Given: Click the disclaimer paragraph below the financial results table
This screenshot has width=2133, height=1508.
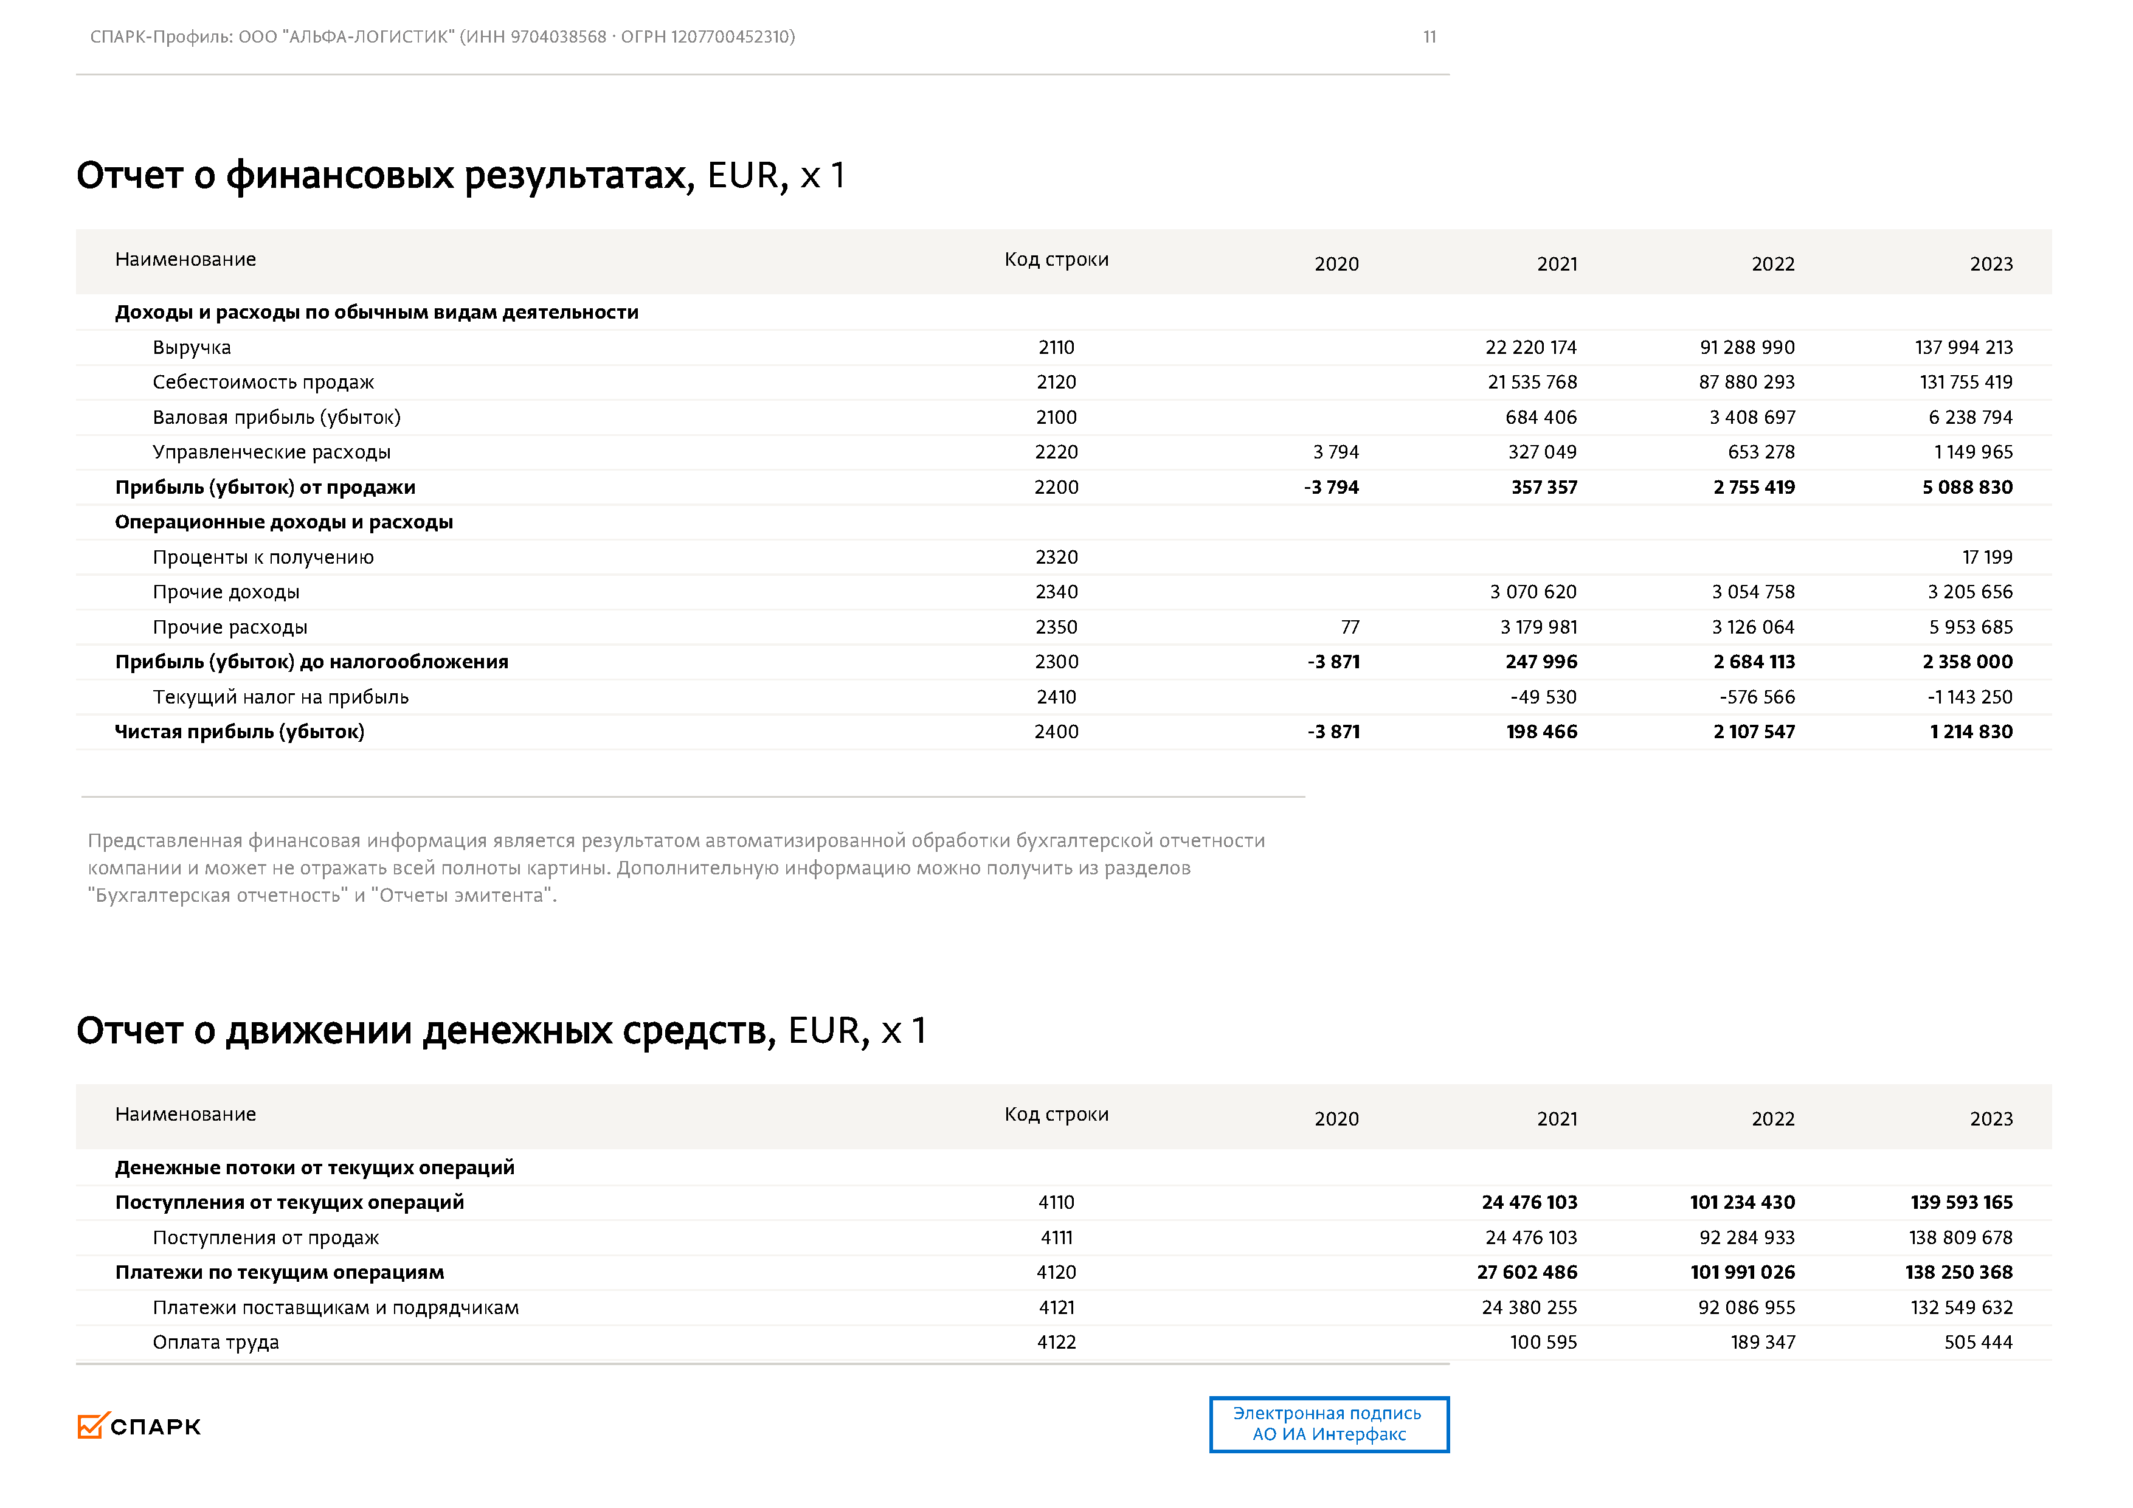Looking at the screenshot, I should coord(676,868).
